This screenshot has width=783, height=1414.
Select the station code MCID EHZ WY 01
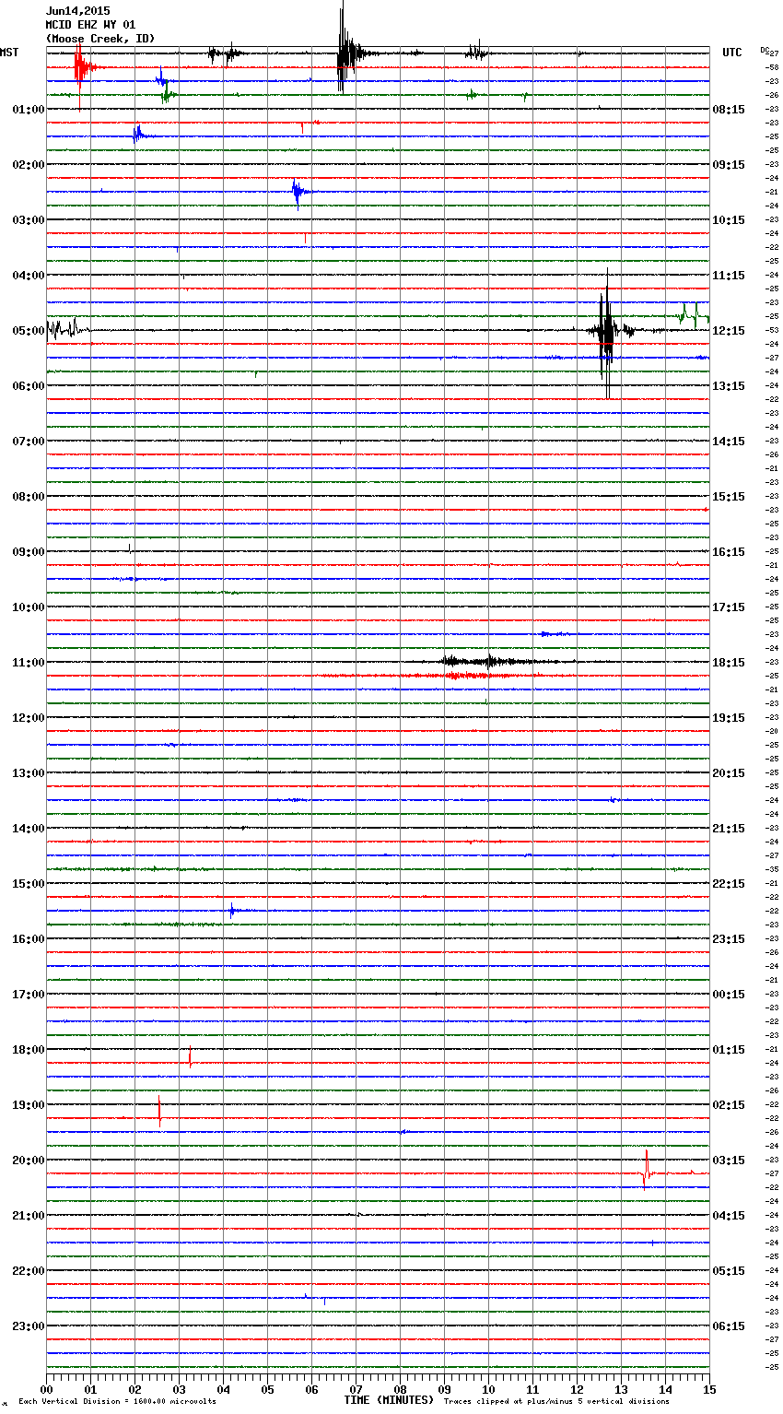click(90, 25)
